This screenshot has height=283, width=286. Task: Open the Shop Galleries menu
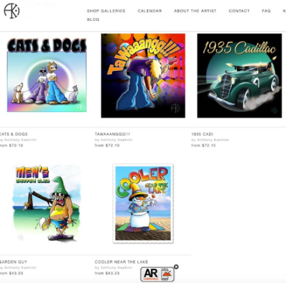[x=106, y=11]
